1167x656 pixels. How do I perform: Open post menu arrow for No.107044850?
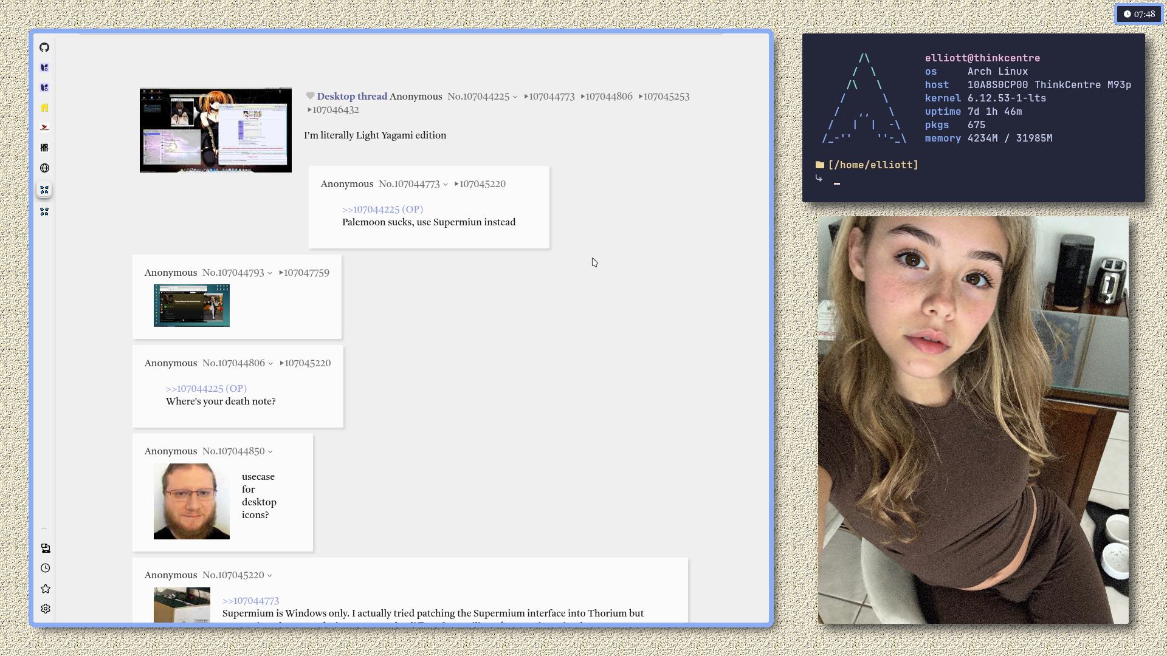coord(270,452)
